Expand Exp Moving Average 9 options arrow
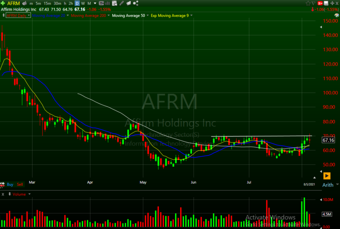Viewport: 340px width, 229px height. pyautogui.click(x=192, y=15)
